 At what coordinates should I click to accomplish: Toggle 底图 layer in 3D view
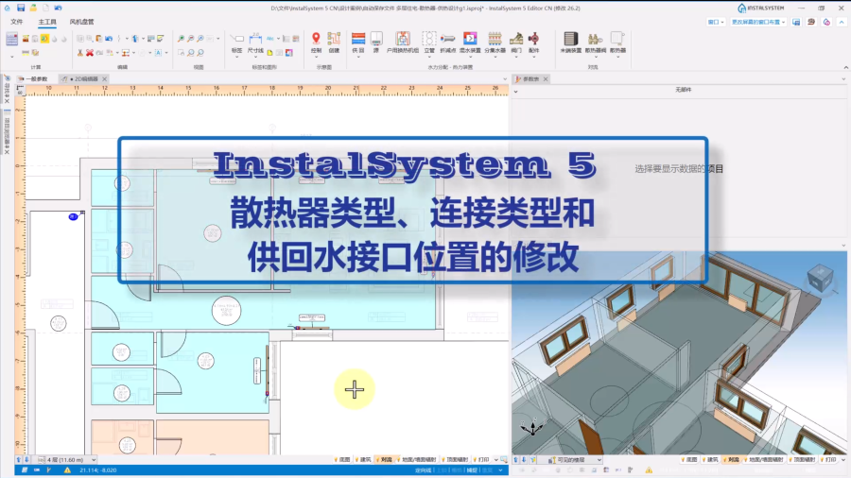coord(690,459)
